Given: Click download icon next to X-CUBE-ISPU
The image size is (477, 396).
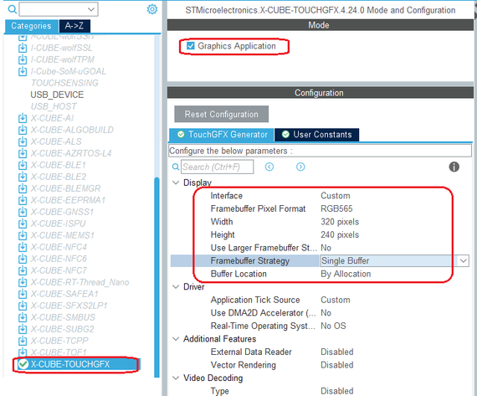Looking at the screenshot, I should pyautogui.click(x=23, y=224).
